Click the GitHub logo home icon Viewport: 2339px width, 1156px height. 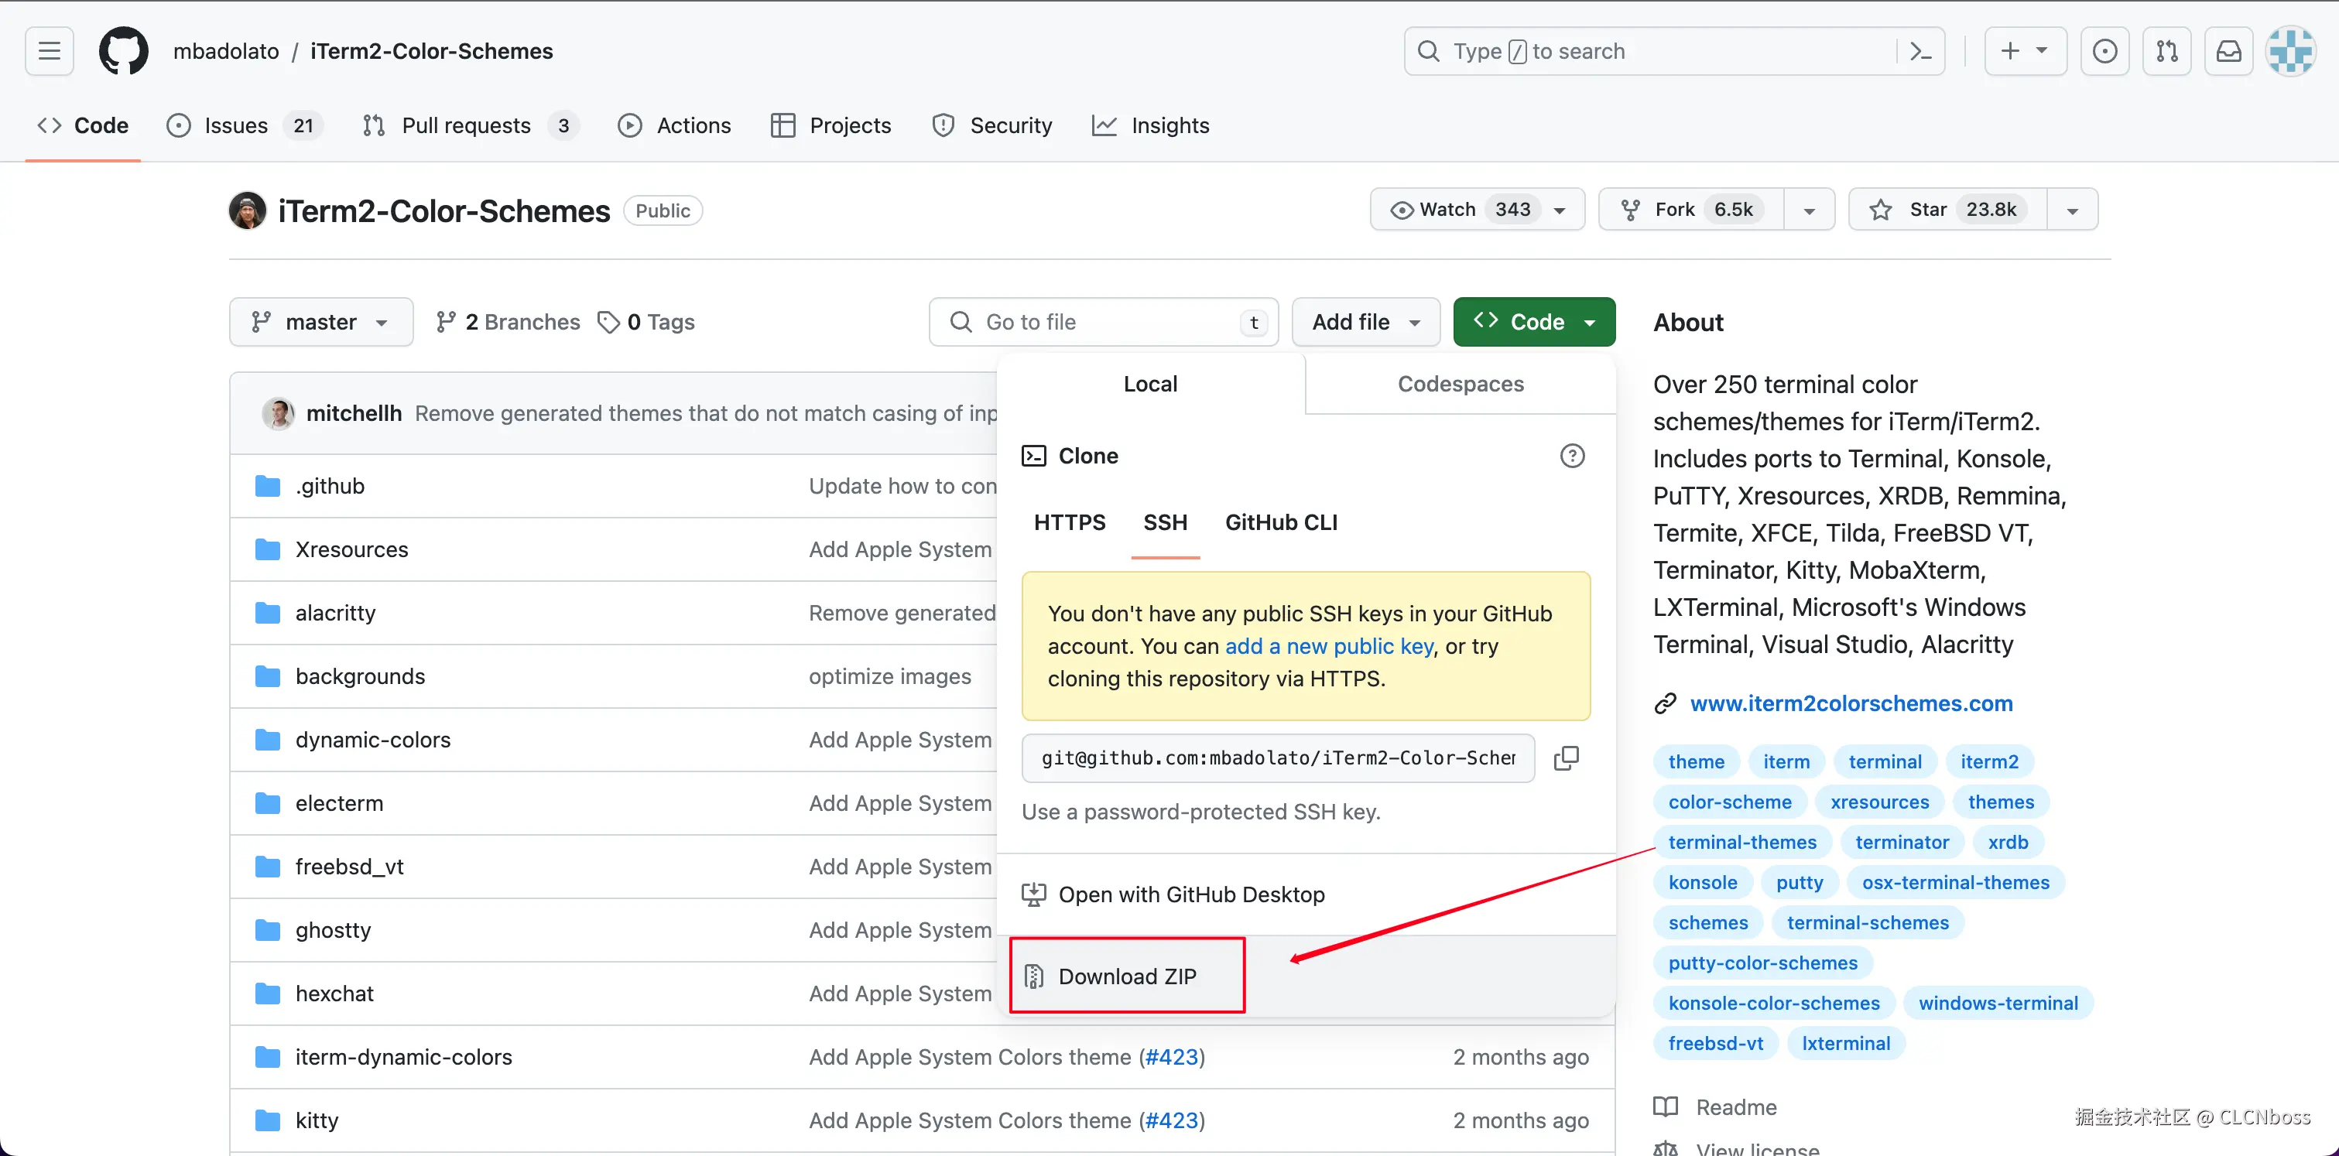122,51
